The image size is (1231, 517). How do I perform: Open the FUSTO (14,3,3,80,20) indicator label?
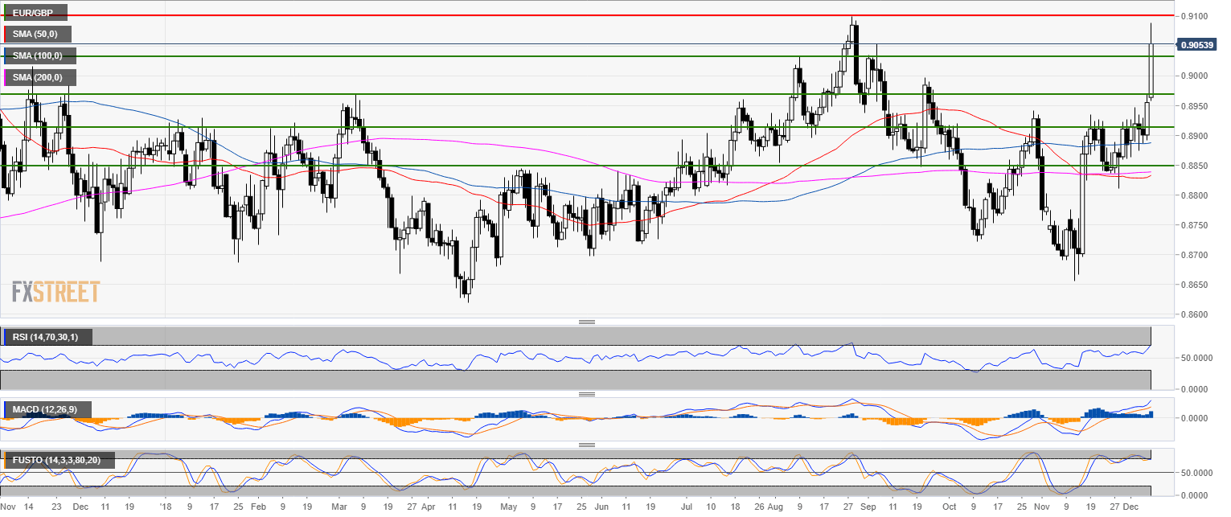[60, 460]
